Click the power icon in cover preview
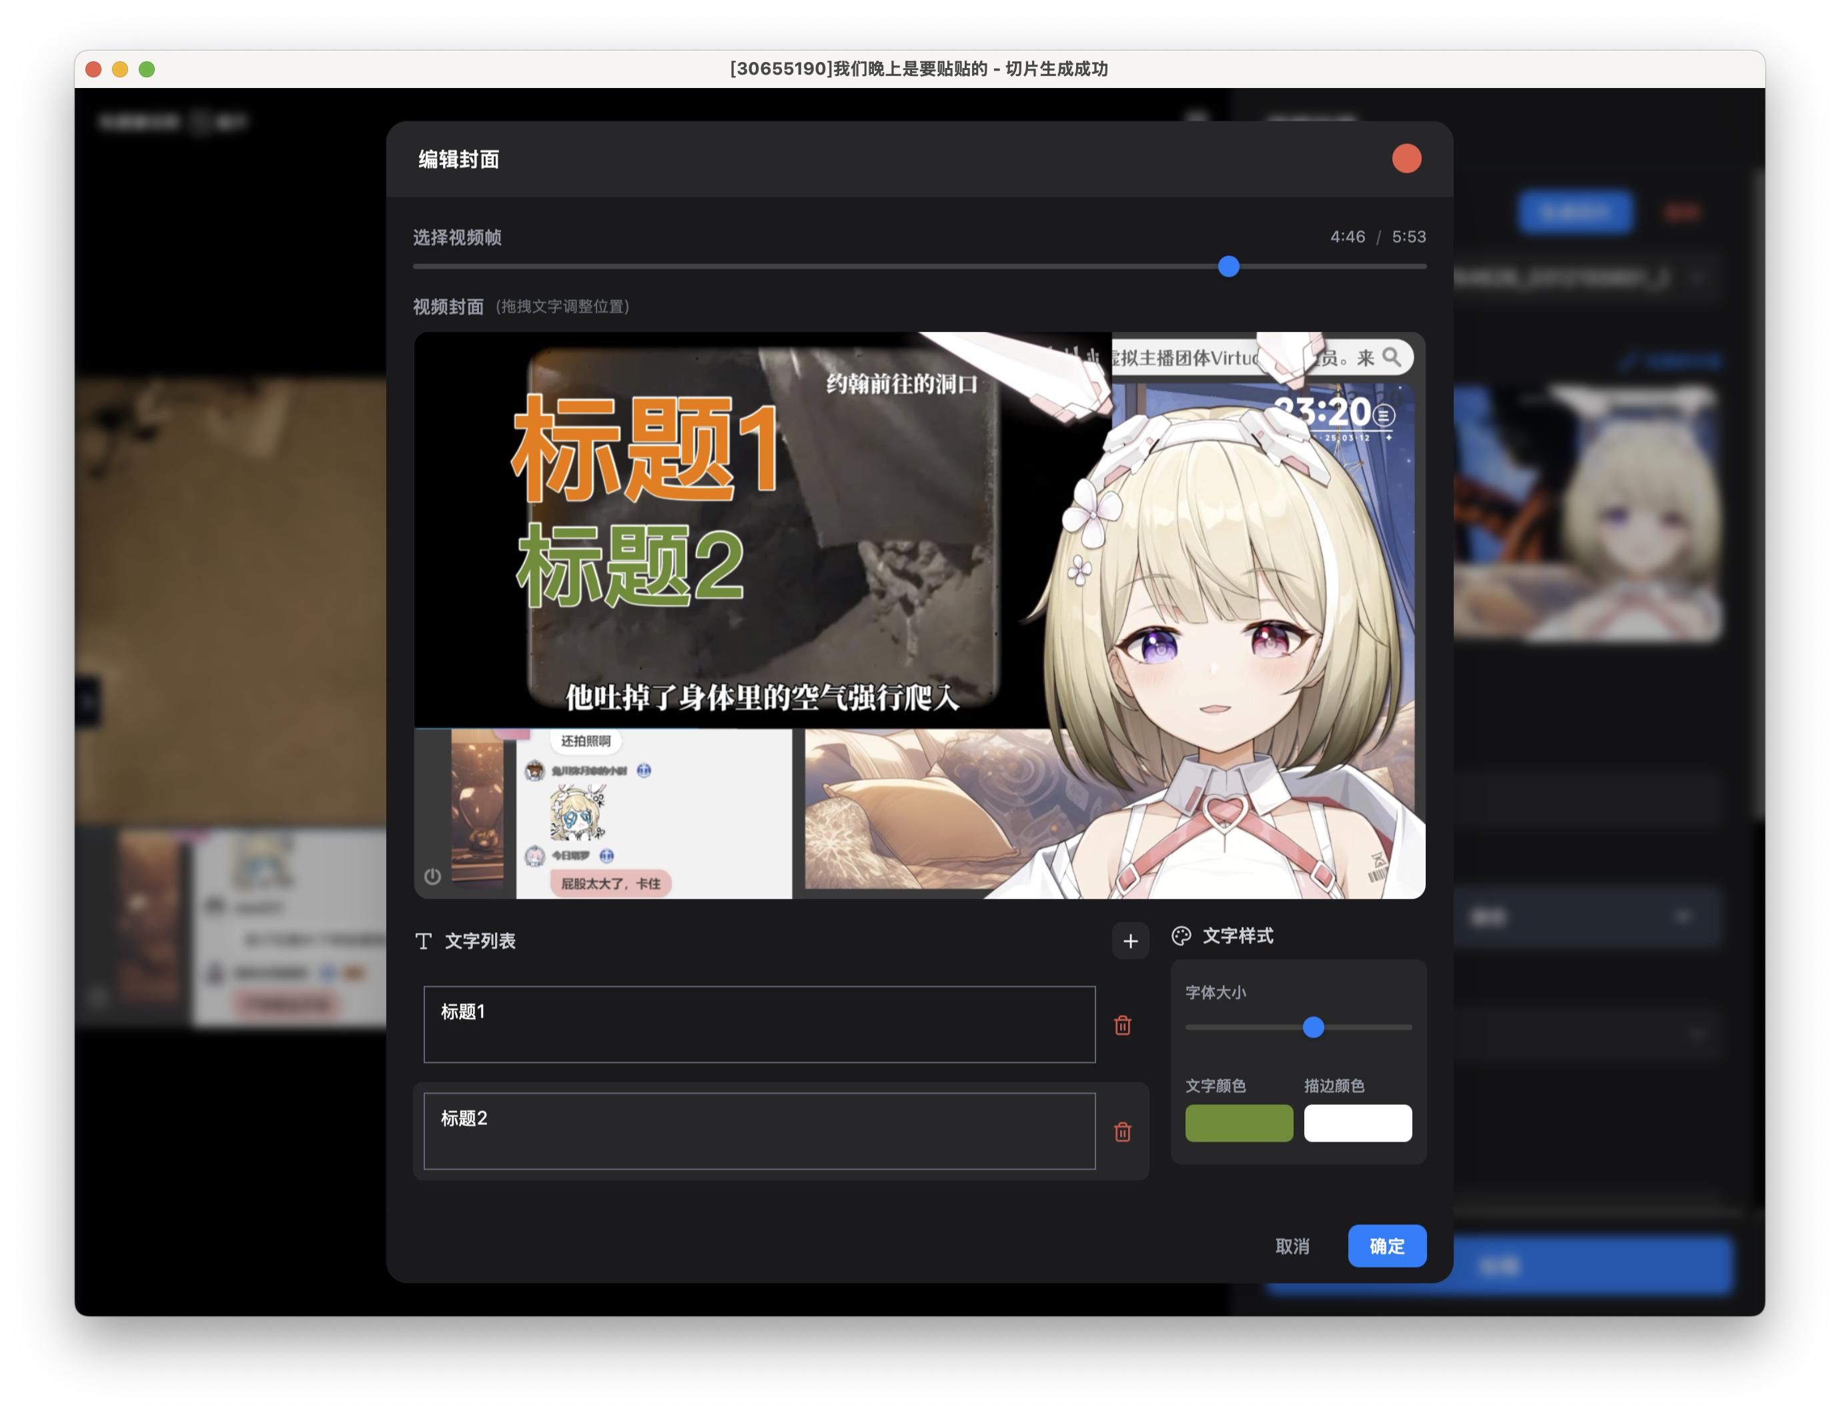Viewport: 1840px width, 1415px height. (x=432, y=876)
